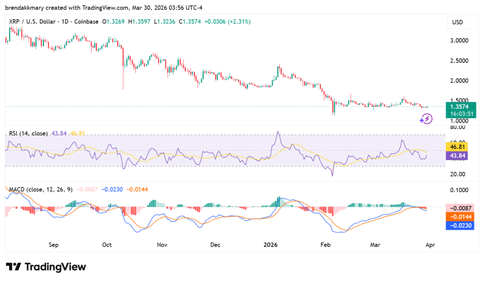Click the purple lightning instant-trading icon
This screenshot has width=484, height=282.
coord(428,119)
